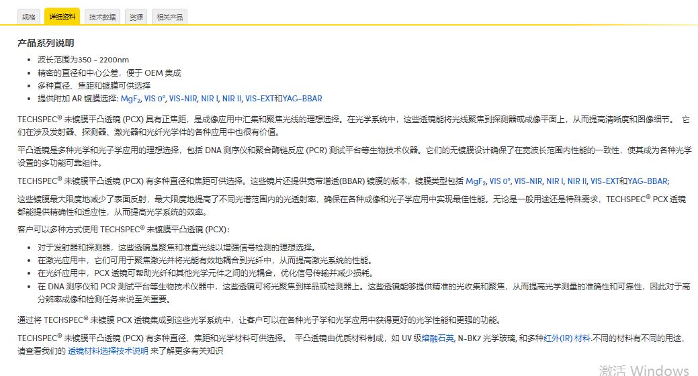The image size is (698, 376).
Task: Click the bullet 多种直径、焦距和镀膜可供选择
Action: click(94, 85)
